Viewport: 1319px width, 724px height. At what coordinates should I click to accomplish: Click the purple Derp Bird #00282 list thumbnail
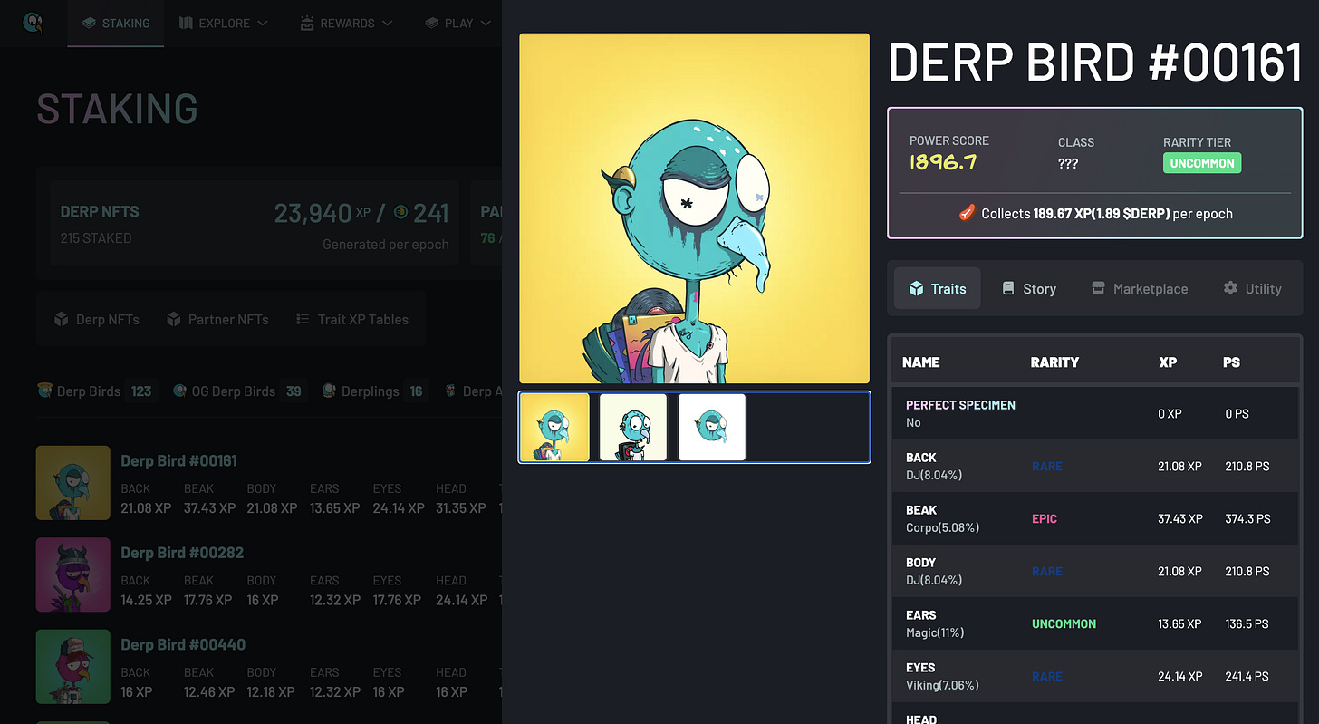(x=73, y=574)
